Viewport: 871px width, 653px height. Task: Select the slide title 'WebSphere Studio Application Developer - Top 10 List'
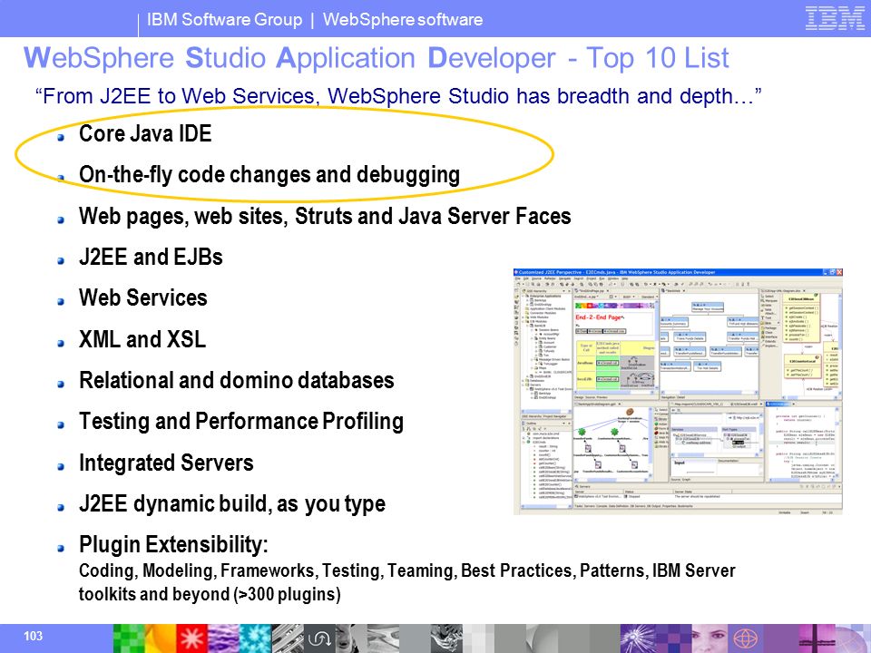click(x=376, y=58)
